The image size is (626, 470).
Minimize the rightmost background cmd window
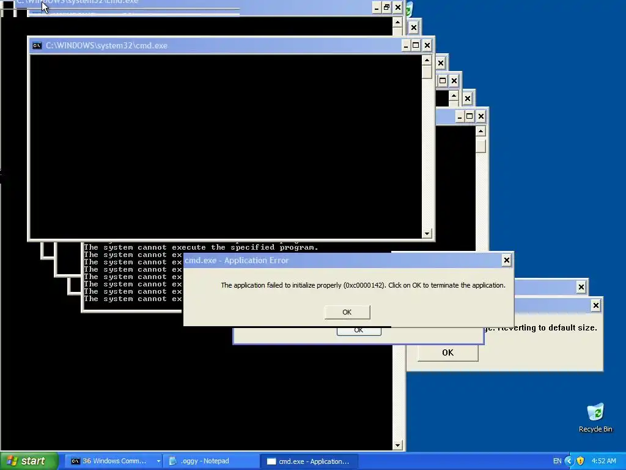click(x=460, y=116)
